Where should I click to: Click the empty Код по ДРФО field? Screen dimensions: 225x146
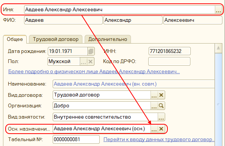click(x=169, y=62)
